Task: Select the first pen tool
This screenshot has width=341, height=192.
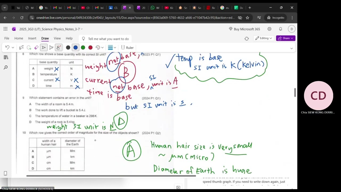Action: tap(44, 47)
